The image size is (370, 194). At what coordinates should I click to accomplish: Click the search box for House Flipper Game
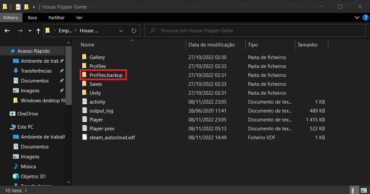pyautogui.click(x=255, y=31)
